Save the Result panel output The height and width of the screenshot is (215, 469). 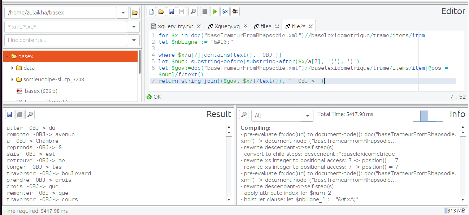10,115
